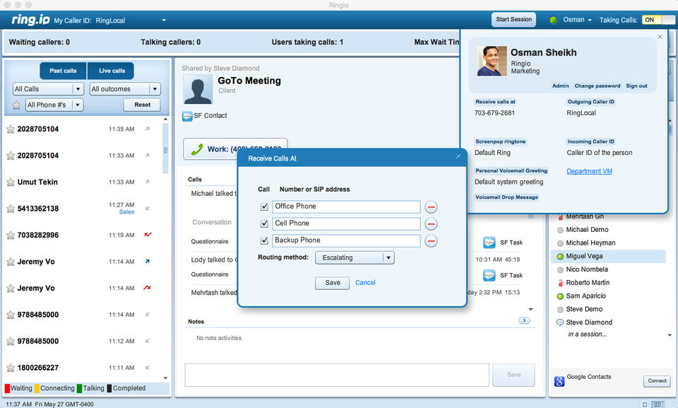Close the Receive Calls At dialog
Viewport: 678px width, 408px height.
click(x=458, y=156)
